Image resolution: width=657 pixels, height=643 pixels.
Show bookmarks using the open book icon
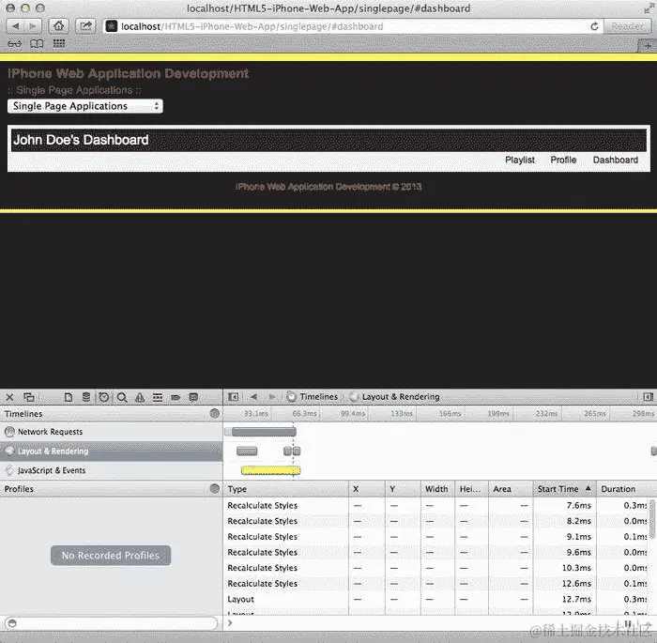tap(37, 43)
